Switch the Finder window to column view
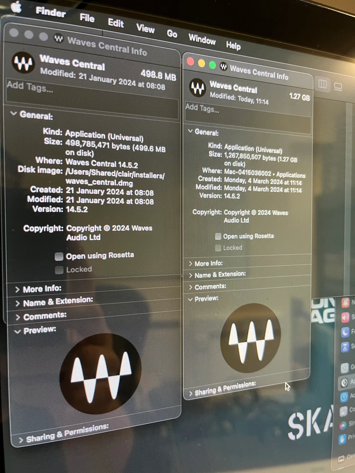Viewport: 355px width, 473px height. (x=322, y=84)
